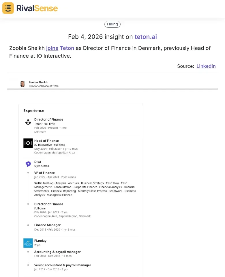The height and width of the screenshot is (277, 225).
Task: Click the Dixa company logo
Action: coord(28,164)
